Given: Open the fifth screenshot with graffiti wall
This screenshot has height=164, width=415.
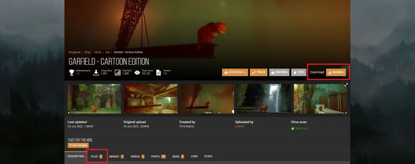Looking at the screenshot, I should click(x=320, y=99).
